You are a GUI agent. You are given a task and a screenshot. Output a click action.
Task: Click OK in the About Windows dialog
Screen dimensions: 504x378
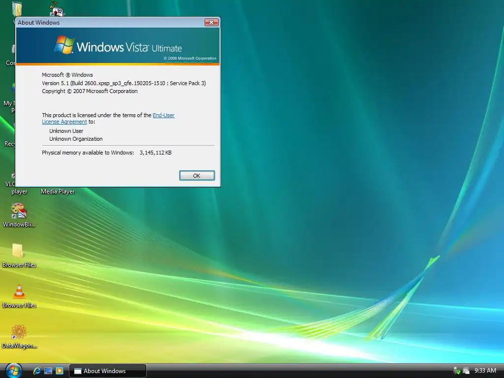pyautogui.click(x=197, y=176)
